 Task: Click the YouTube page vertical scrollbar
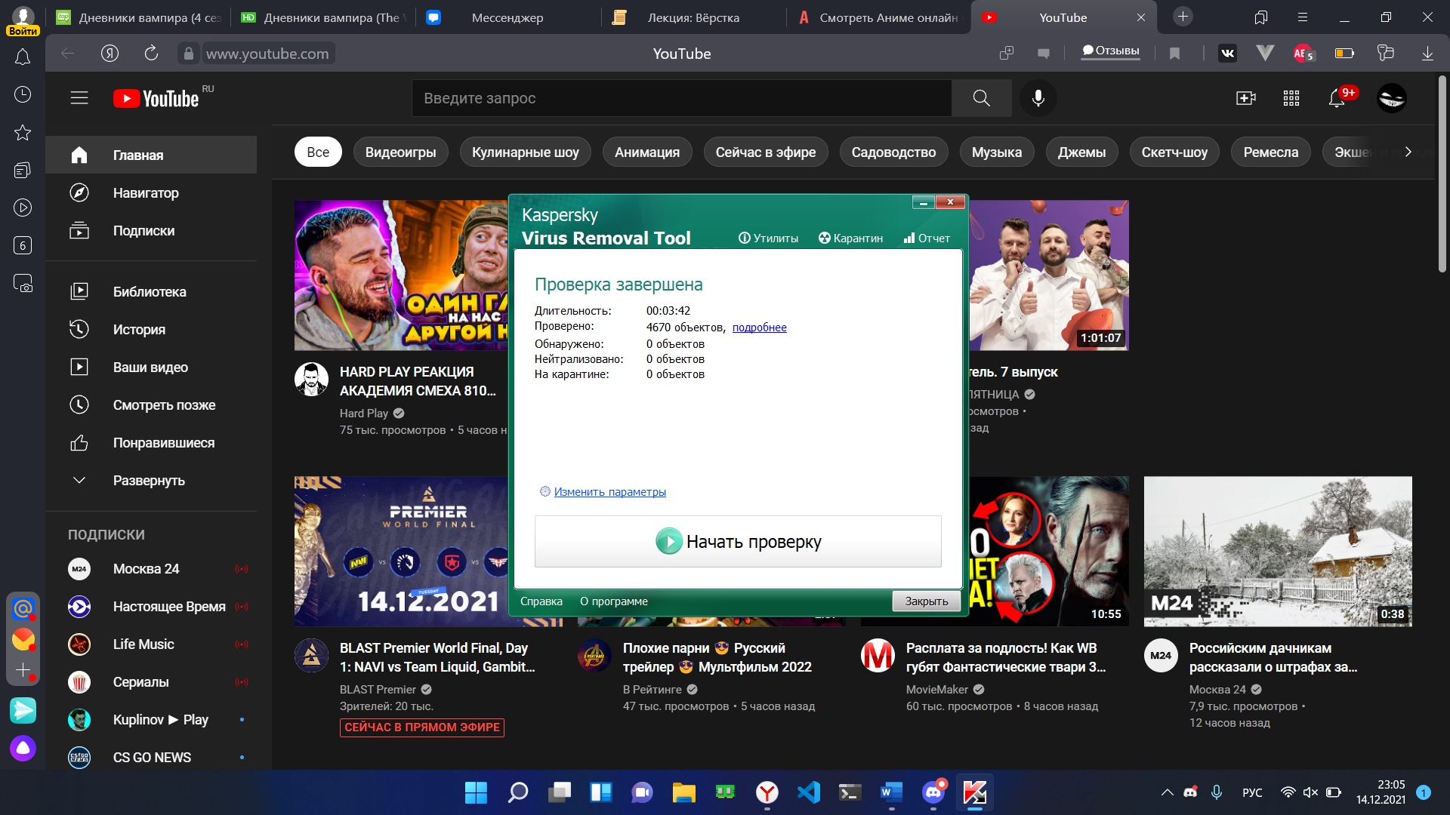[x=1442, y=174]
